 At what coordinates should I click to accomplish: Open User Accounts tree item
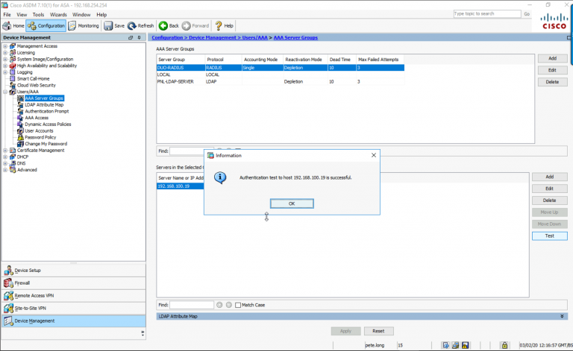(39, 131)
